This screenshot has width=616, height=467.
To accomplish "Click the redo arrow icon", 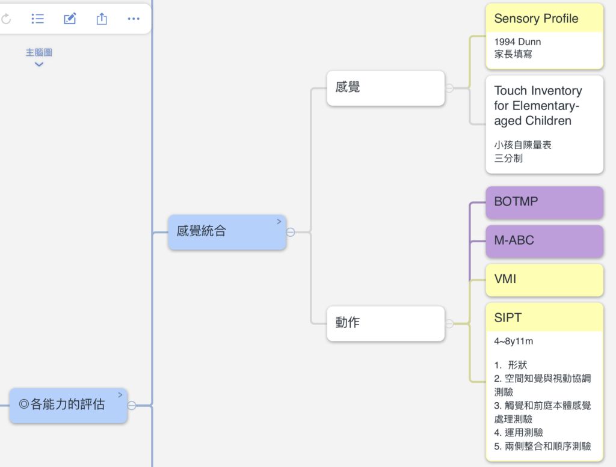I will point(6,19).
